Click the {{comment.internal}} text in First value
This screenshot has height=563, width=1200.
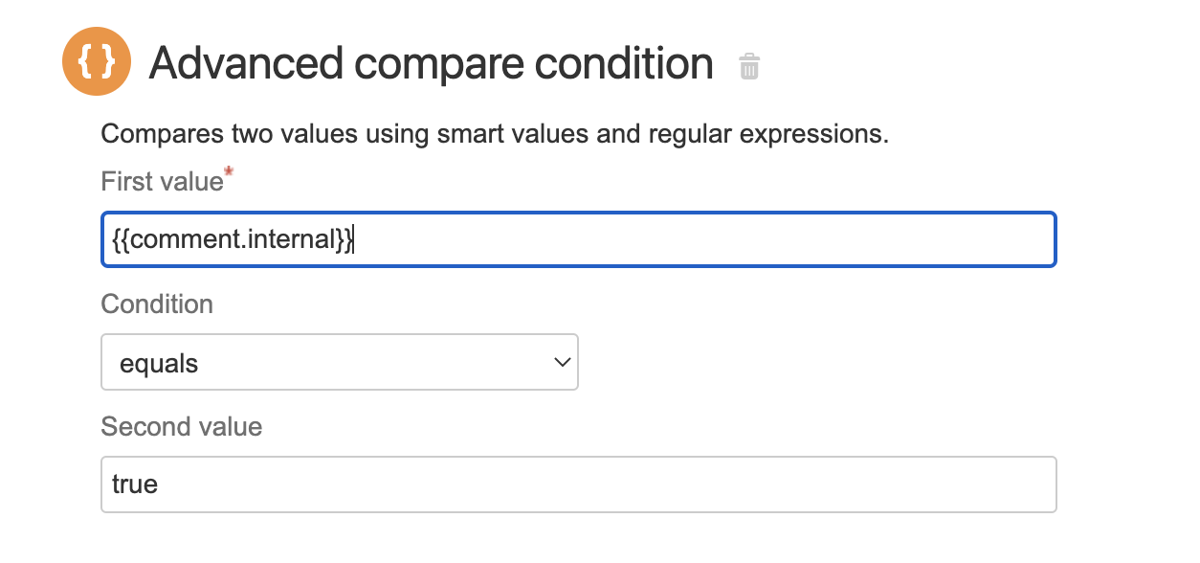[x=232, y=239]
